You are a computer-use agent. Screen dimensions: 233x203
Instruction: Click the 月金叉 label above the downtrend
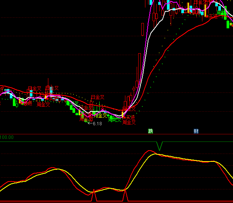coord(97,97)
